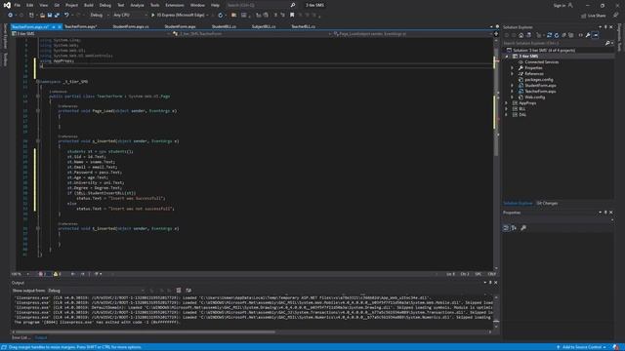Click the warning triangle icon below the editor
The width and height of the screenshot is (625, 351).
click(56, 274)
